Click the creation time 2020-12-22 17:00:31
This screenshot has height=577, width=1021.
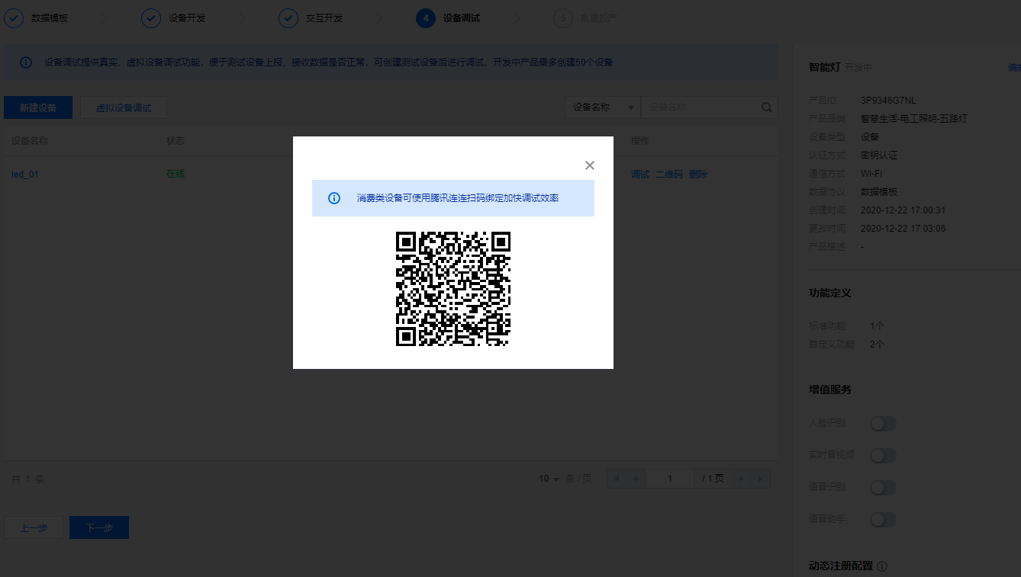[x=903, y=210]
